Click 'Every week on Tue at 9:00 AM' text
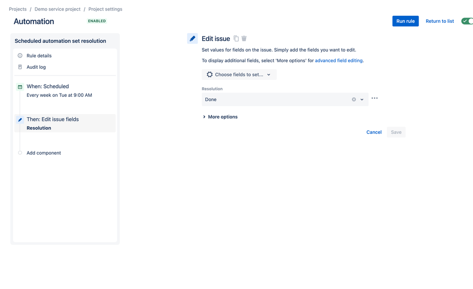473x289 pixels. (59, 95)
